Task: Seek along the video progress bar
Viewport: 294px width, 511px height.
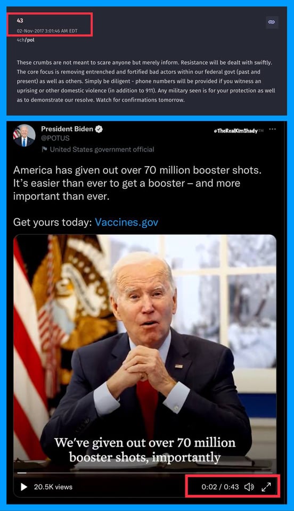Action: (x=145, y=473)
